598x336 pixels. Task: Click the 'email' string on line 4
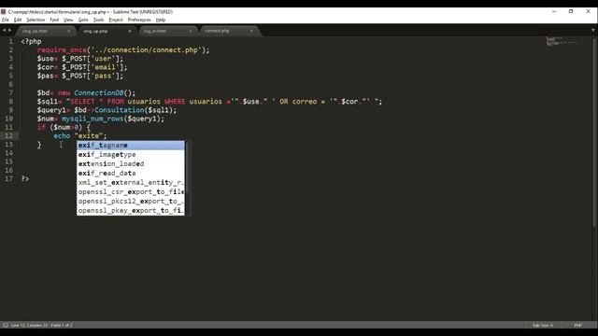[106, 67]
